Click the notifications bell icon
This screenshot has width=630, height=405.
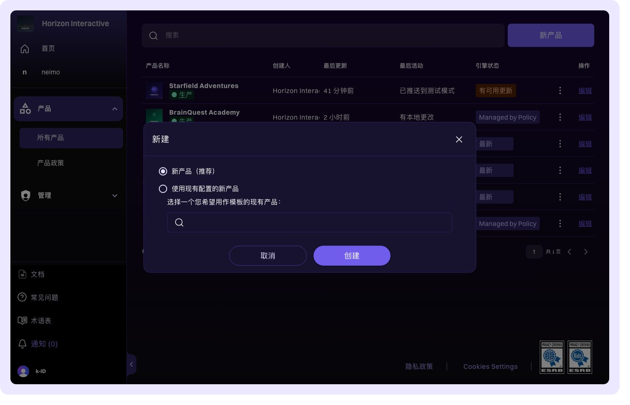[22, 344]
